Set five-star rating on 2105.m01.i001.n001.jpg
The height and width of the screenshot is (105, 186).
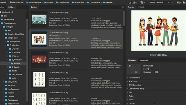[60, 35]
